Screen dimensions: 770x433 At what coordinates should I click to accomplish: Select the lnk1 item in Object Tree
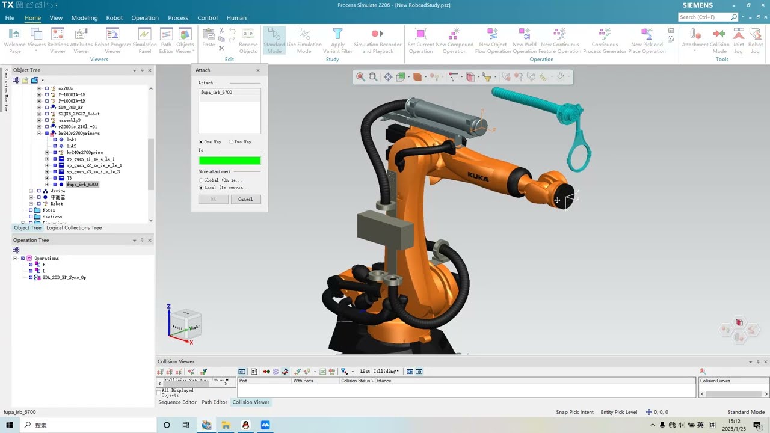tap(71, 140)
